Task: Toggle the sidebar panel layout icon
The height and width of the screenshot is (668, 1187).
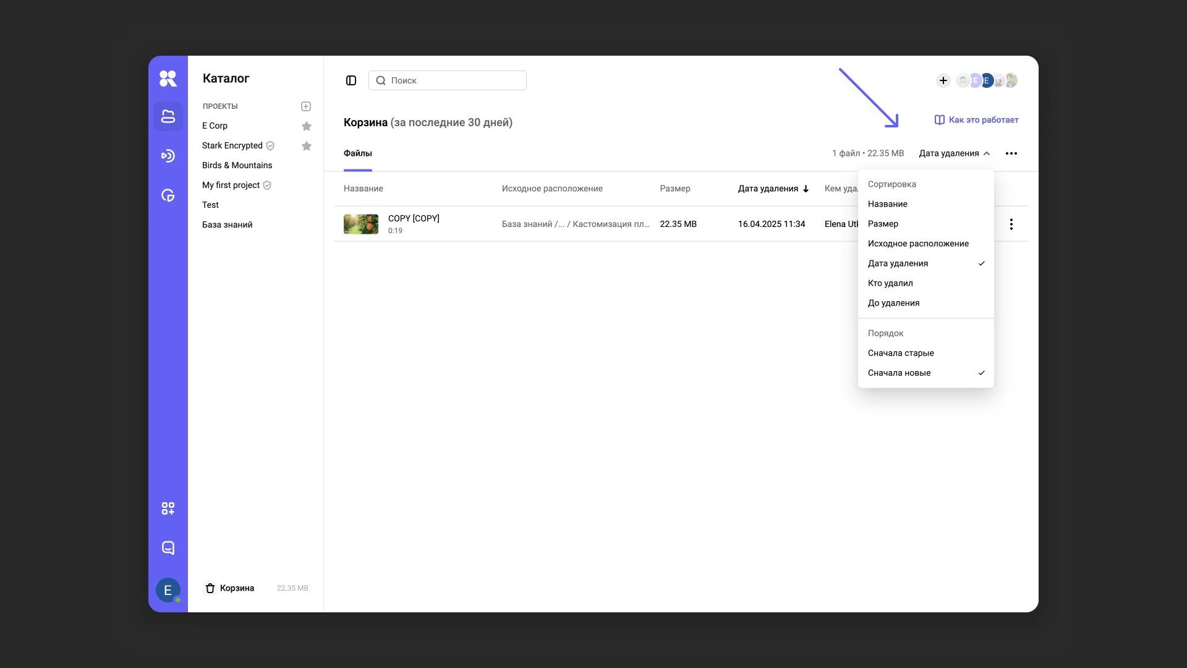Action: (351, 80)
